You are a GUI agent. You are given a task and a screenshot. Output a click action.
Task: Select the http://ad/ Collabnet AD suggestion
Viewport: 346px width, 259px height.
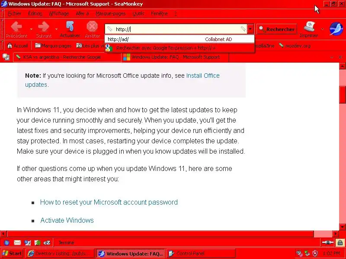pyautogui.click(x=179, y=39)
